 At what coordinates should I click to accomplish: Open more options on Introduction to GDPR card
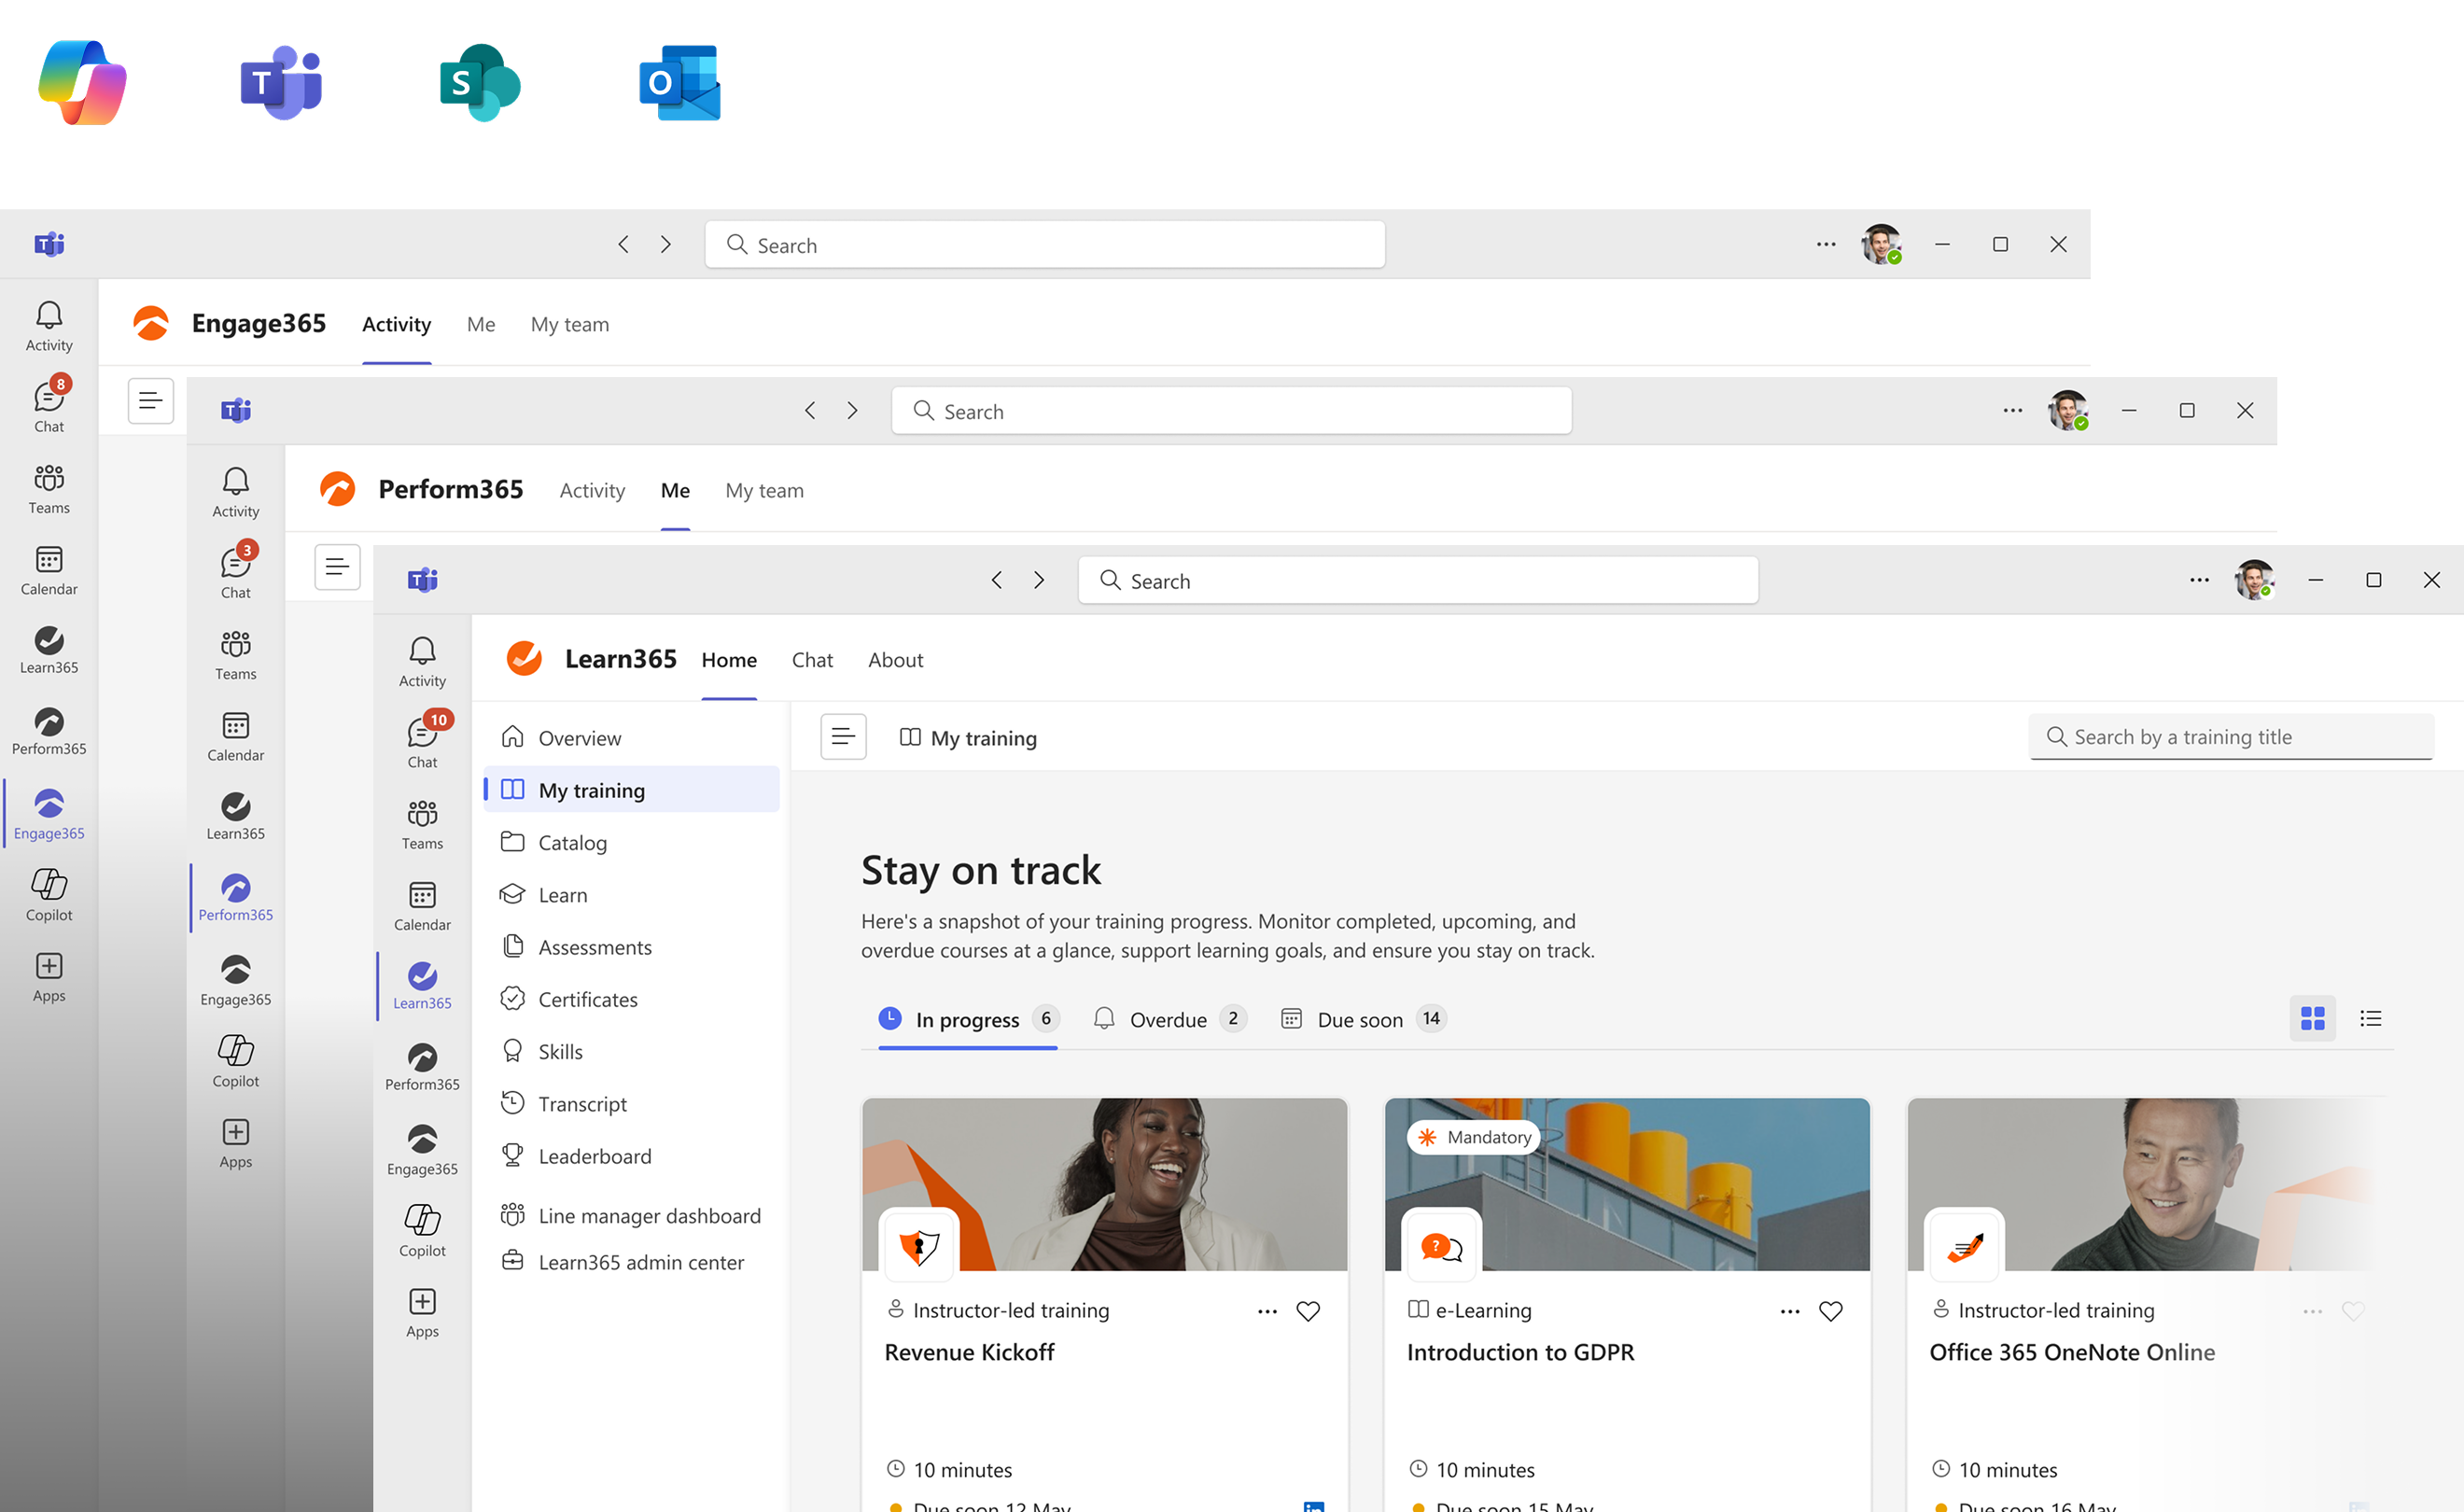click(x=1790, y=1311)
